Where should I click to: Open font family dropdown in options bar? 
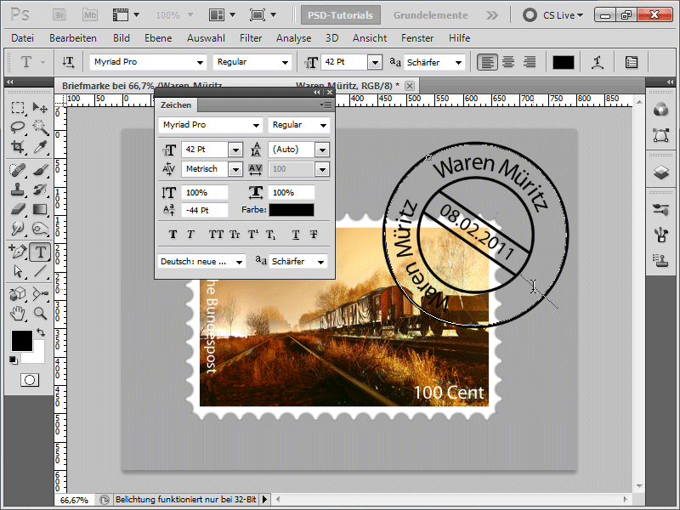(200, 62)
